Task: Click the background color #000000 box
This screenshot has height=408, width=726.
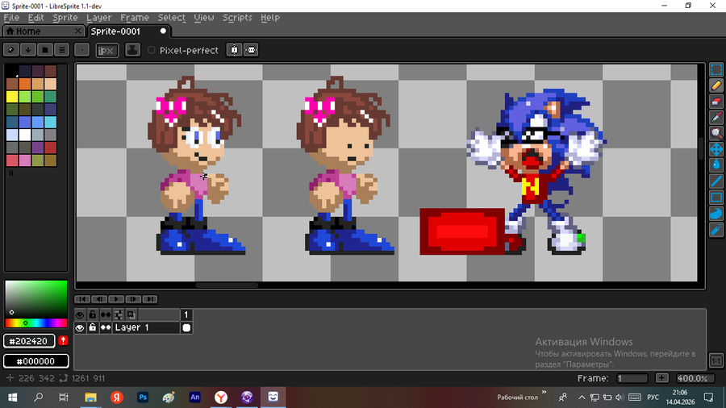Action: 36,361
